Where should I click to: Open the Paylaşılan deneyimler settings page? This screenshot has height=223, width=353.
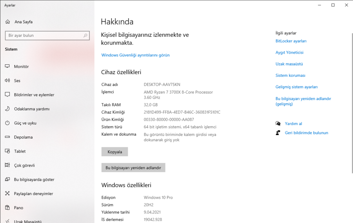click(33, 194)
